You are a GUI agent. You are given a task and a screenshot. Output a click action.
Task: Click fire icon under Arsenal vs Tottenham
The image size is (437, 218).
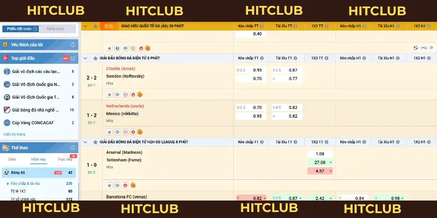point(125,185)
